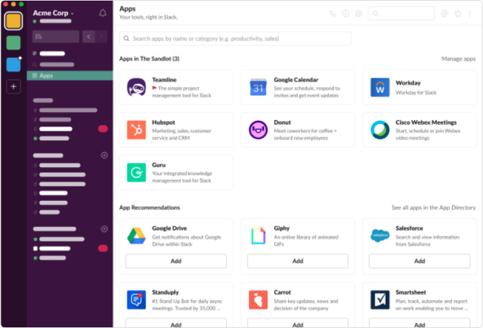This screenshot has width=483, height=328.
Task: Open the Cisco Webex Meetings icon
Action: pyautogui.click(x=380, y=130)
